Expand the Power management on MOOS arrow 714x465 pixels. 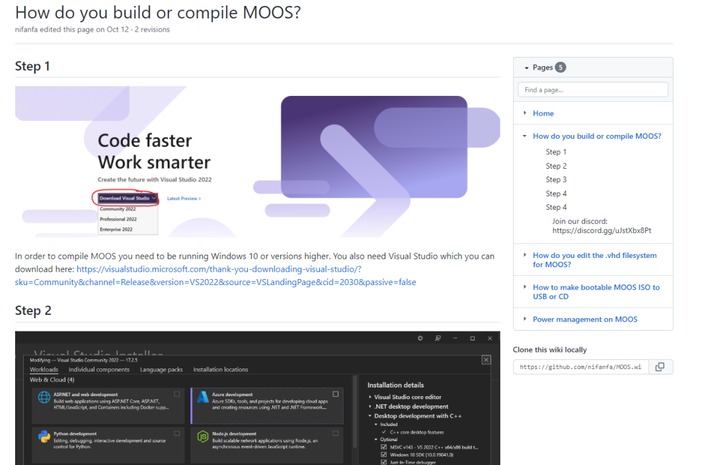pyautogui.click(x=524, y=319)
